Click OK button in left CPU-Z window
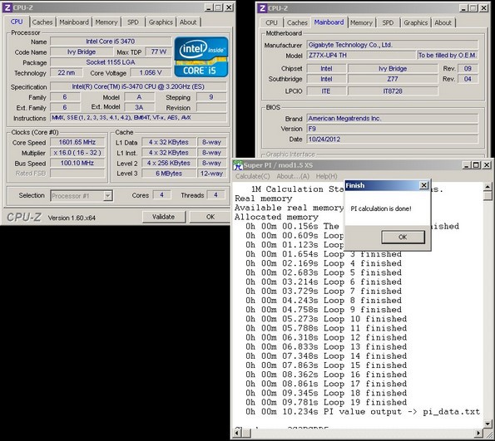Screen dimensions: 495x441 (210, 217)
